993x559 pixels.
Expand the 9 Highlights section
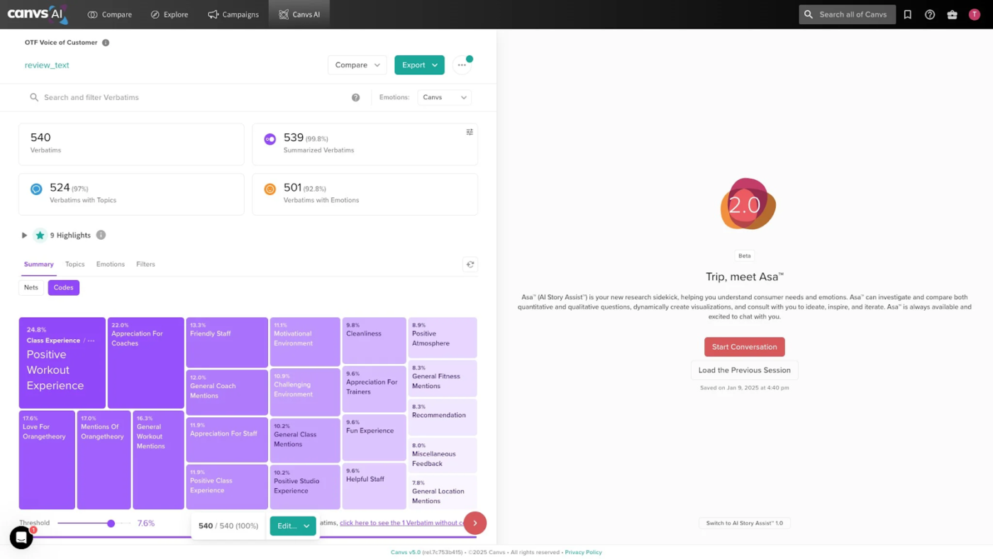24,236
